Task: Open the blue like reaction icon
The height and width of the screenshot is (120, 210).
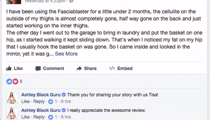Action: click(9, 82)
